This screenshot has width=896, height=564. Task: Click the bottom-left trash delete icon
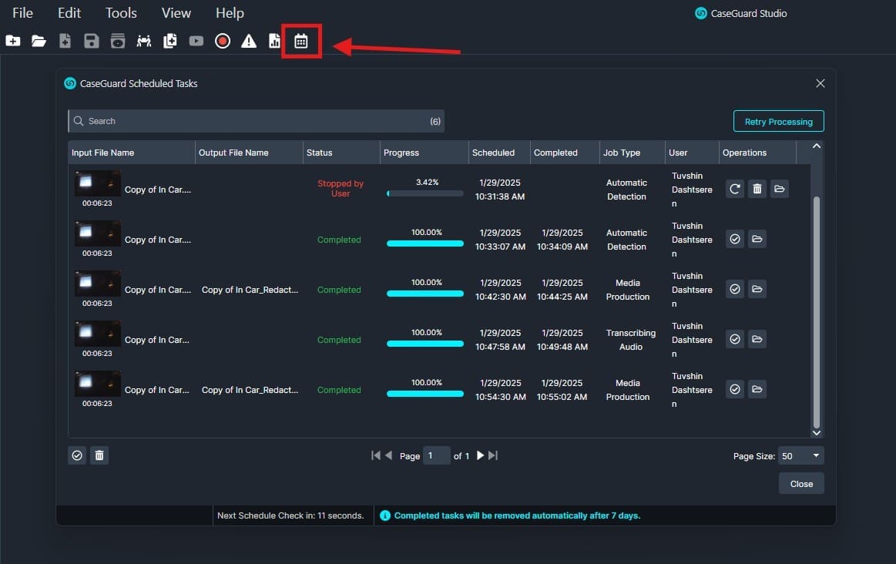pyautogui.click(x=99, y=455)
